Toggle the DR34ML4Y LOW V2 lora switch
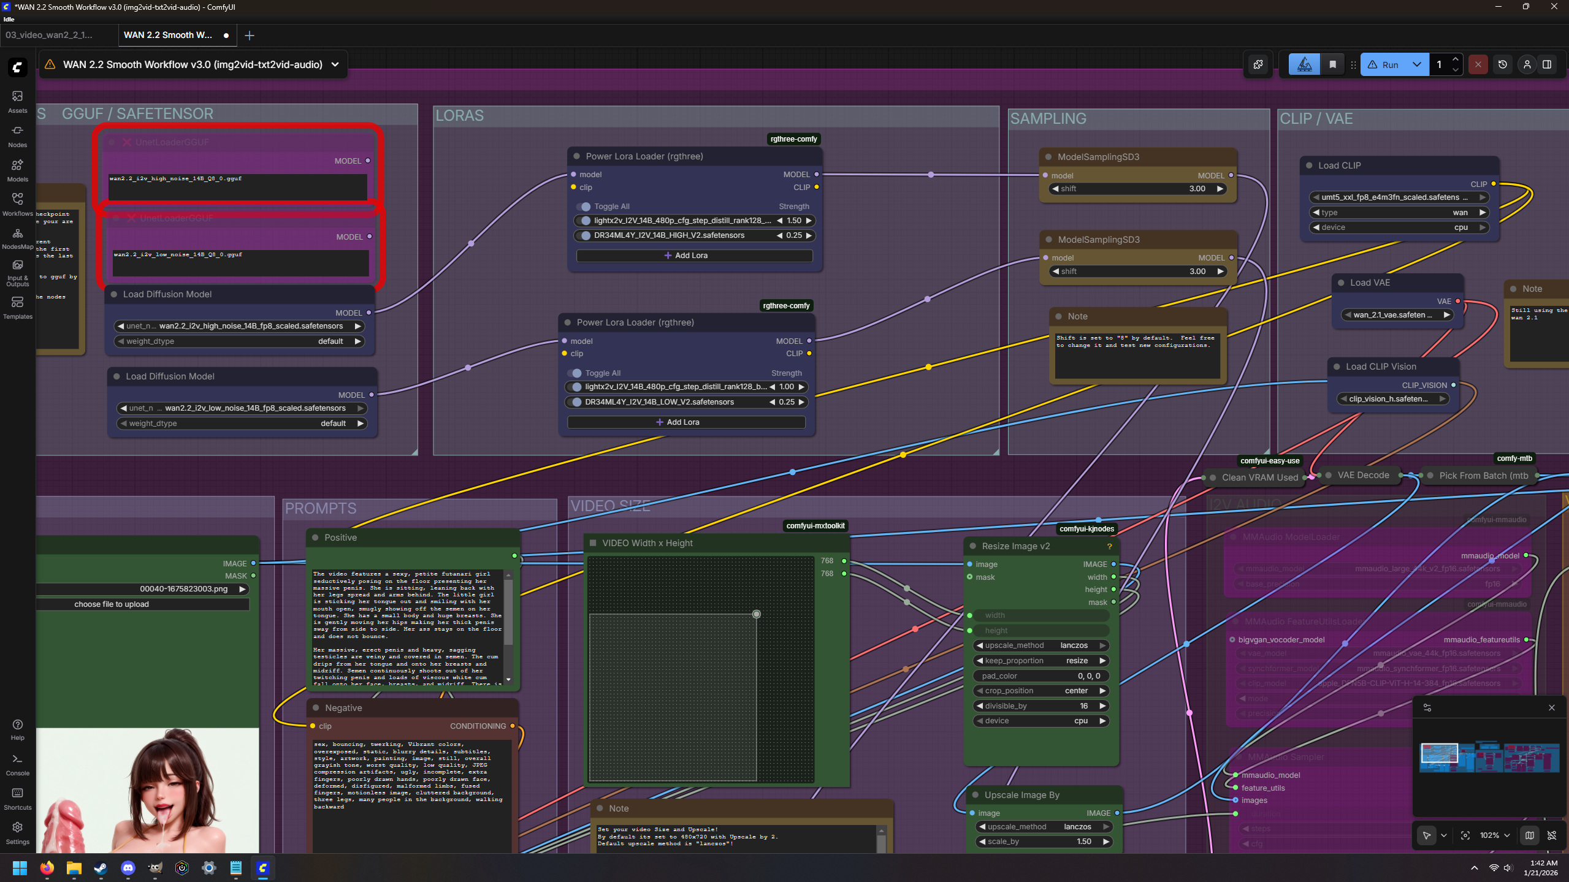 pos(576,402)
